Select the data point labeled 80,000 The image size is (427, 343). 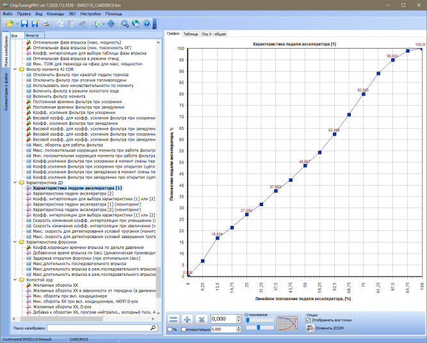[x=364, y=94]
